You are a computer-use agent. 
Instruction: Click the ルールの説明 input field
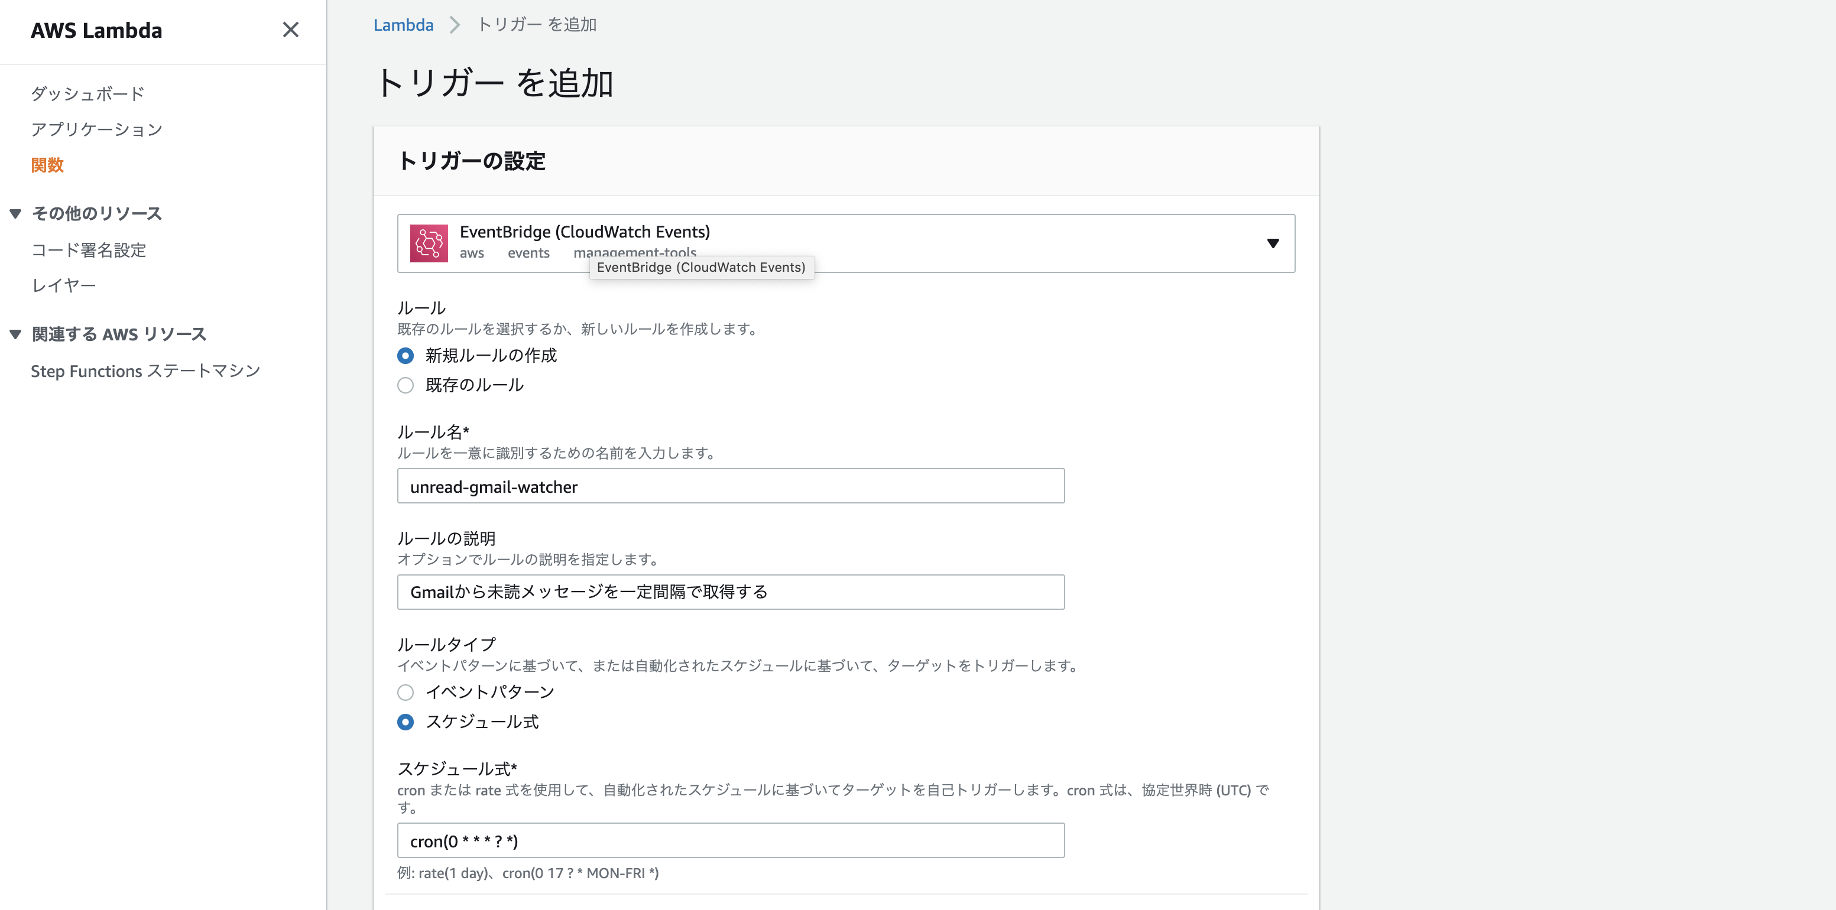point(731,592)
